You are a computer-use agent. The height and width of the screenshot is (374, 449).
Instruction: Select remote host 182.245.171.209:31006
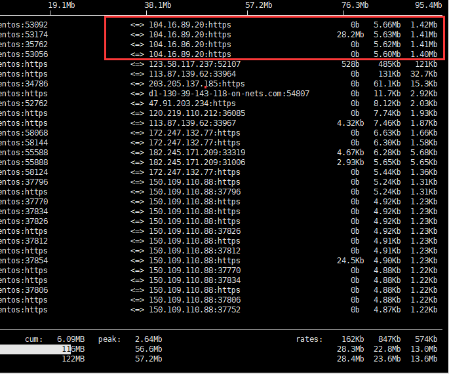click(197, 162)
